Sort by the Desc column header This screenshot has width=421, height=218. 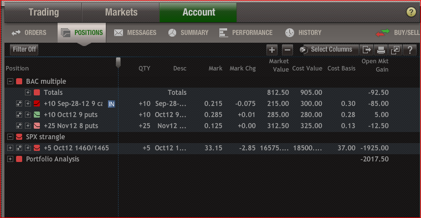click(x=180, y=69)
